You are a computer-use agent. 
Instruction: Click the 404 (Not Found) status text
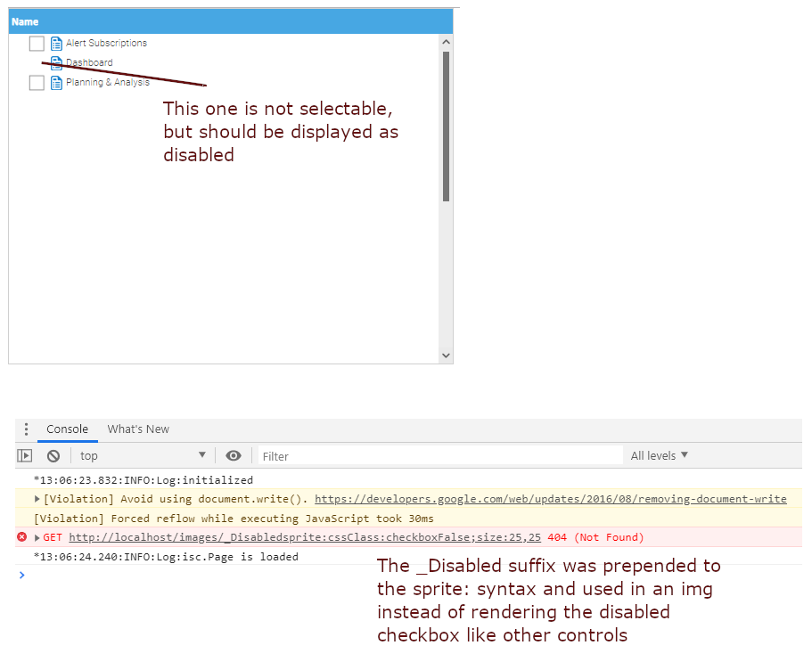(x=595, y=537)
